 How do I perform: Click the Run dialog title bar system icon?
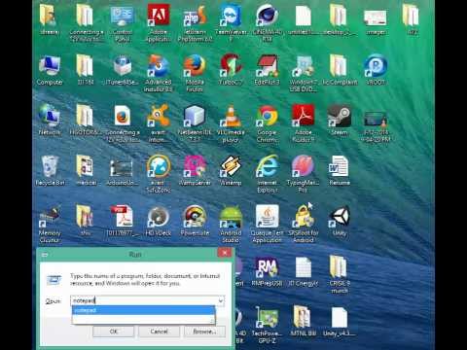(45, 255)
